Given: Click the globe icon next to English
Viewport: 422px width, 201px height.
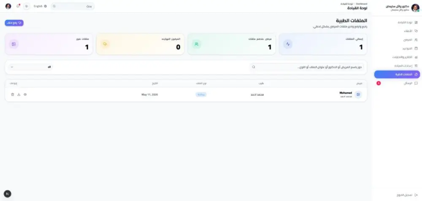Looking at the screenshot, I should pyautogui.click(x=45, y=6).
